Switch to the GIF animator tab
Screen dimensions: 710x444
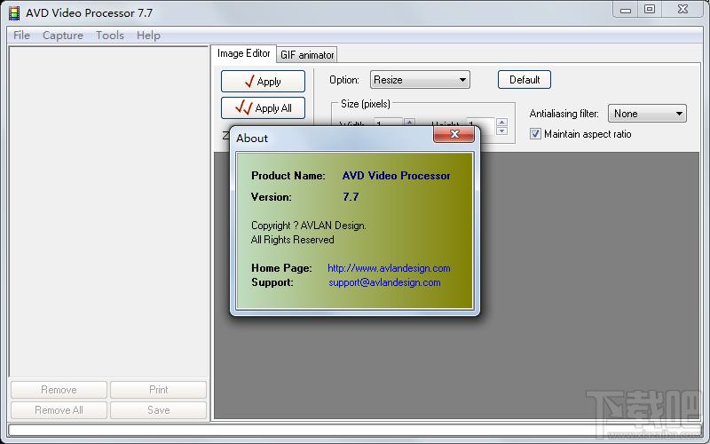tap(307, 55)
